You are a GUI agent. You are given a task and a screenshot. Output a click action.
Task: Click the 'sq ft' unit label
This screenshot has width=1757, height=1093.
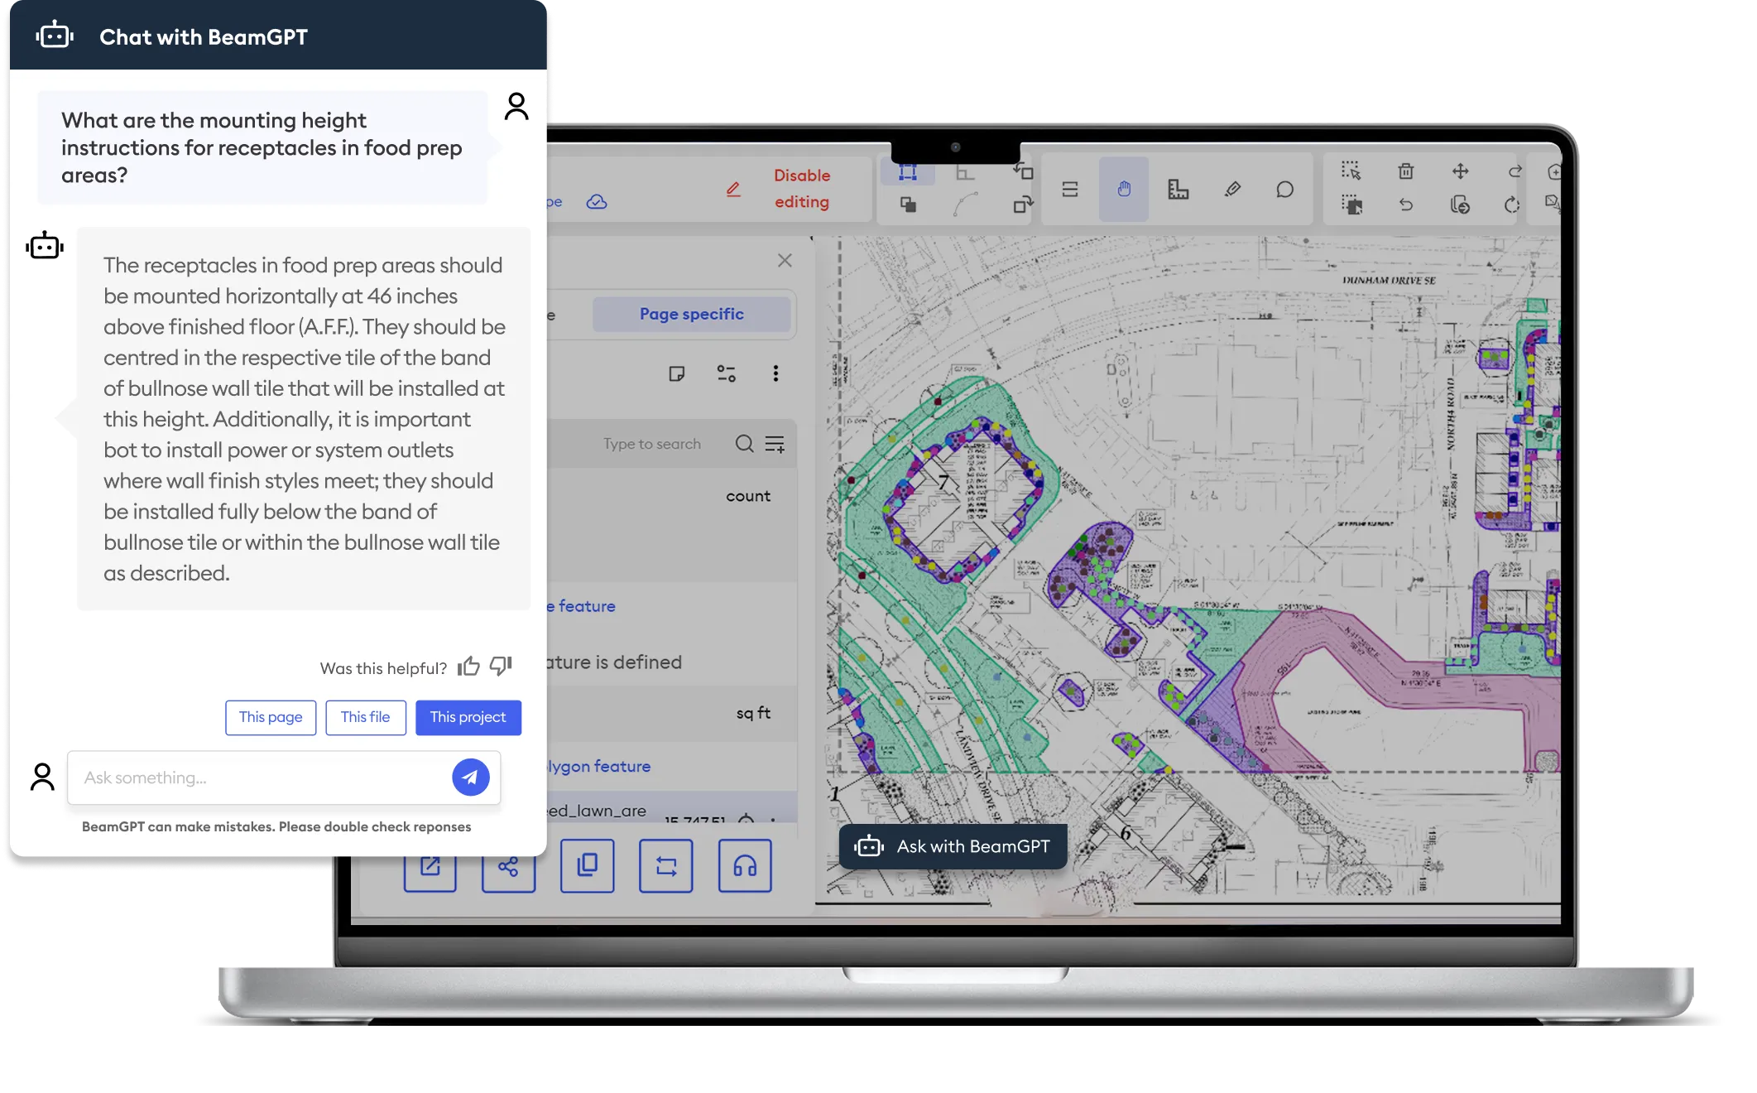coord(753,713)
